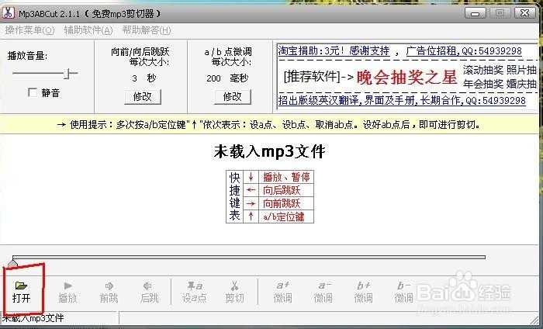Open an mp3 file with 打开 button
Viewport: 543px width, 329px height.
click(22, 292)
